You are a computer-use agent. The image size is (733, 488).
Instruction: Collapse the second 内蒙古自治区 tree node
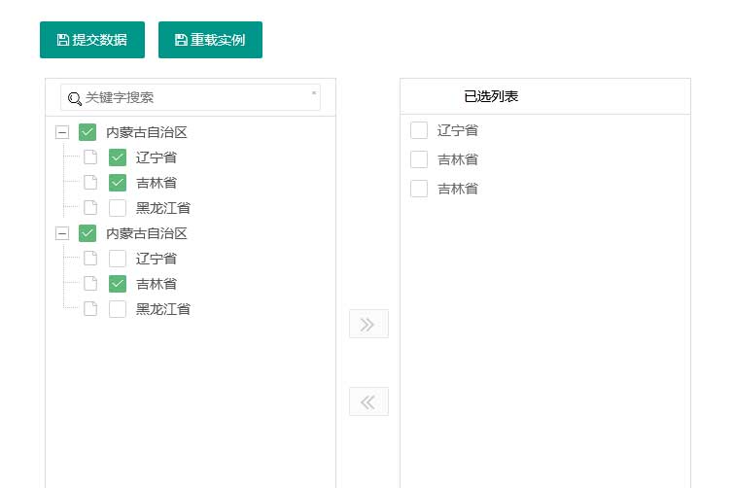click(x=61, y=233)
